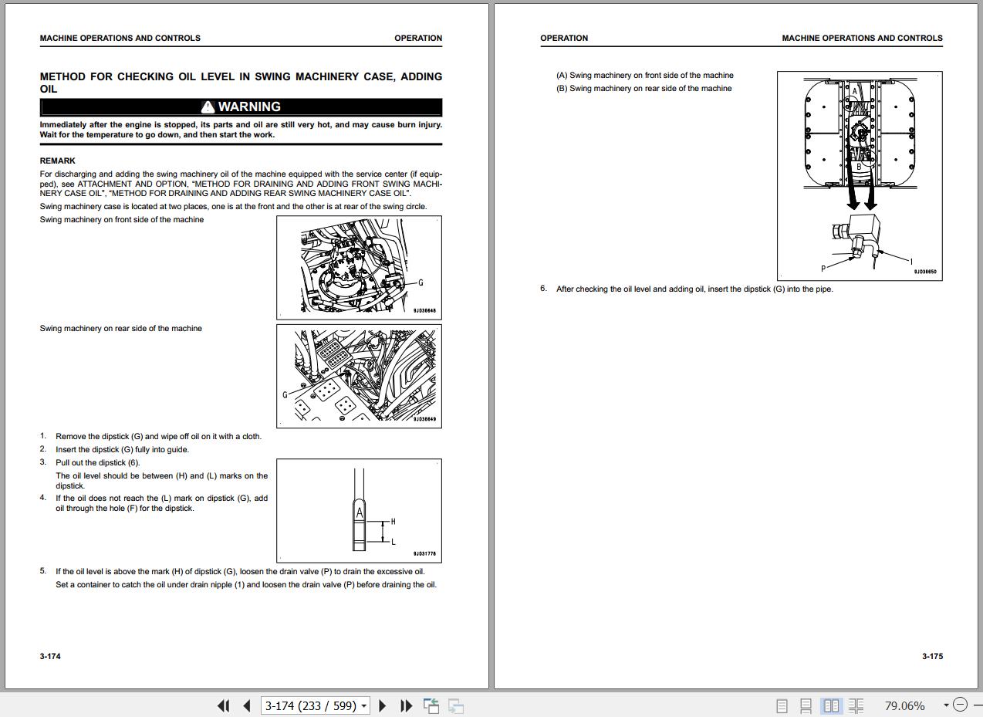Click 'Swing machinery on rear side of the machine' caption

[x=121, y=328]
